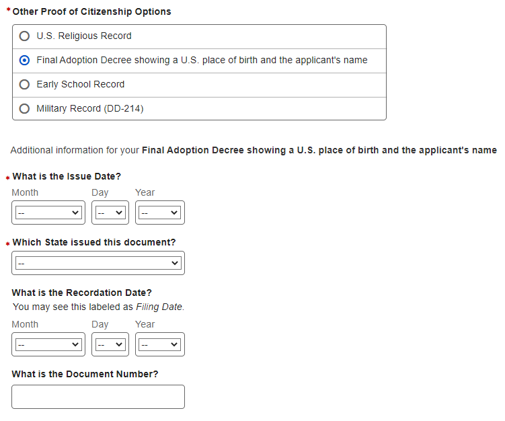Click the "Early School Record" option label text

[x=81, y=85]
